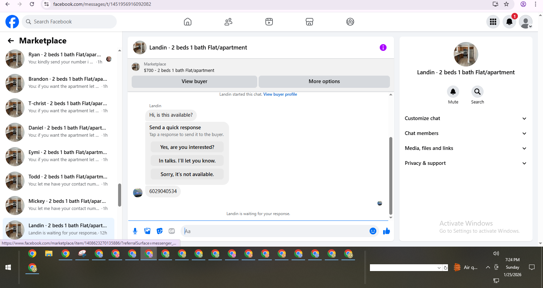Open the sticker picker icon

[160, 231]
